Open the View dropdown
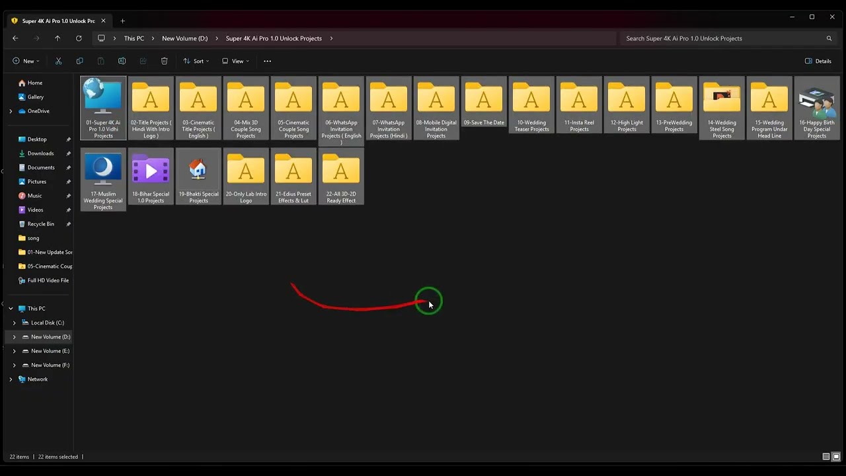Image resolution: width=846 pixels, height=476 pixels. [x=236, y=61]
